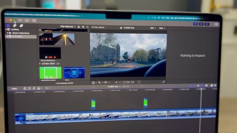Click the viewer timecode 2:34:19 display
This screenshot has width=237, height=133.
click(126, 82)
